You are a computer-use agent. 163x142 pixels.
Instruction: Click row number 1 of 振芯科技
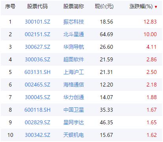coord(10,22)
